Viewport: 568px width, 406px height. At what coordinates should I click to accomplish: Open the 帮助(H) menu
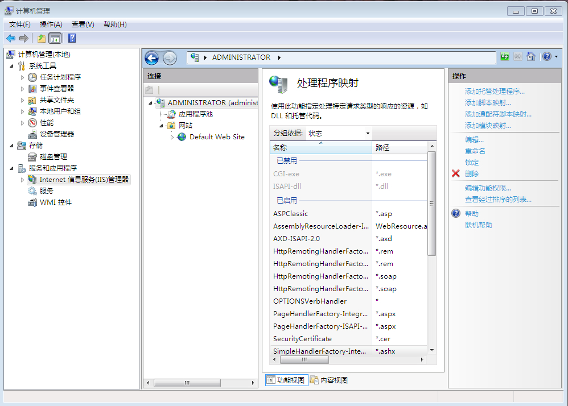[115, 24]
